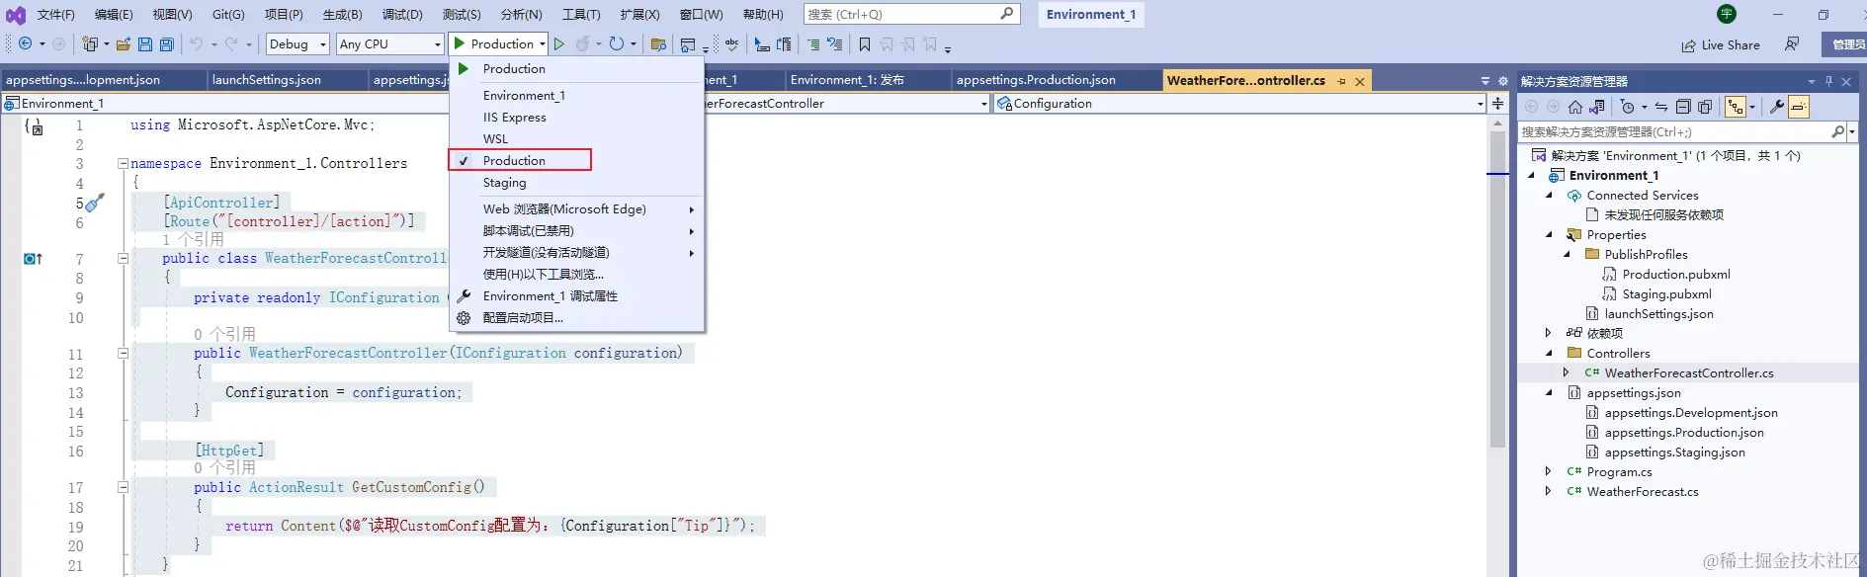Image resolution: width=1867 pixels, height=577 pixels.
Task: Open Production.pubxml in Solution Explorer
Action: [1676, 275]
